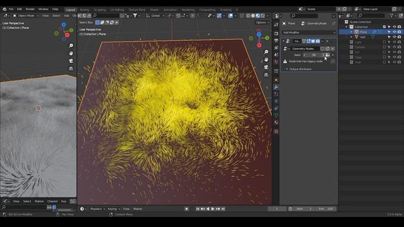The width and height of the screenshot is (404, 227).
Task: Open the Keying dropdown in timeline
Action: pos(114,209)
